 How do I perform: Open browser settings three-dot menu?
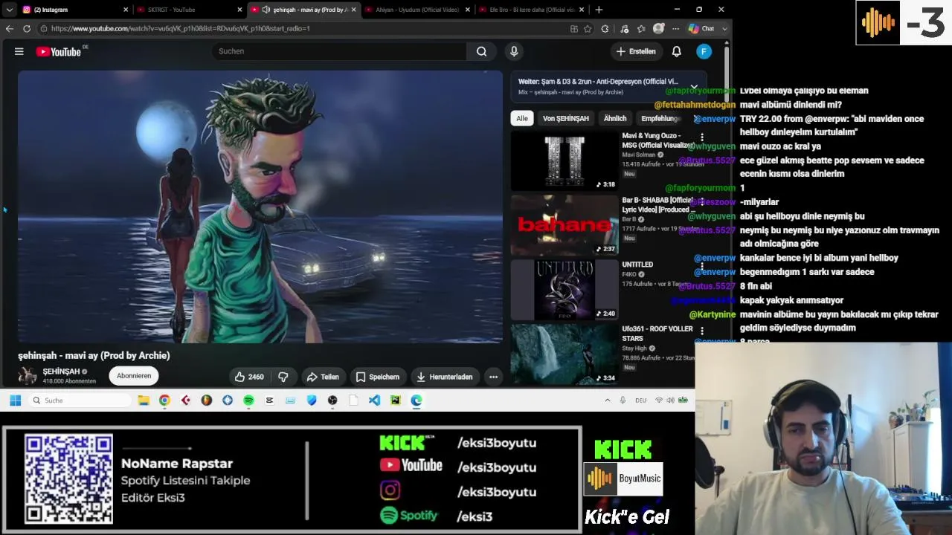675,28
